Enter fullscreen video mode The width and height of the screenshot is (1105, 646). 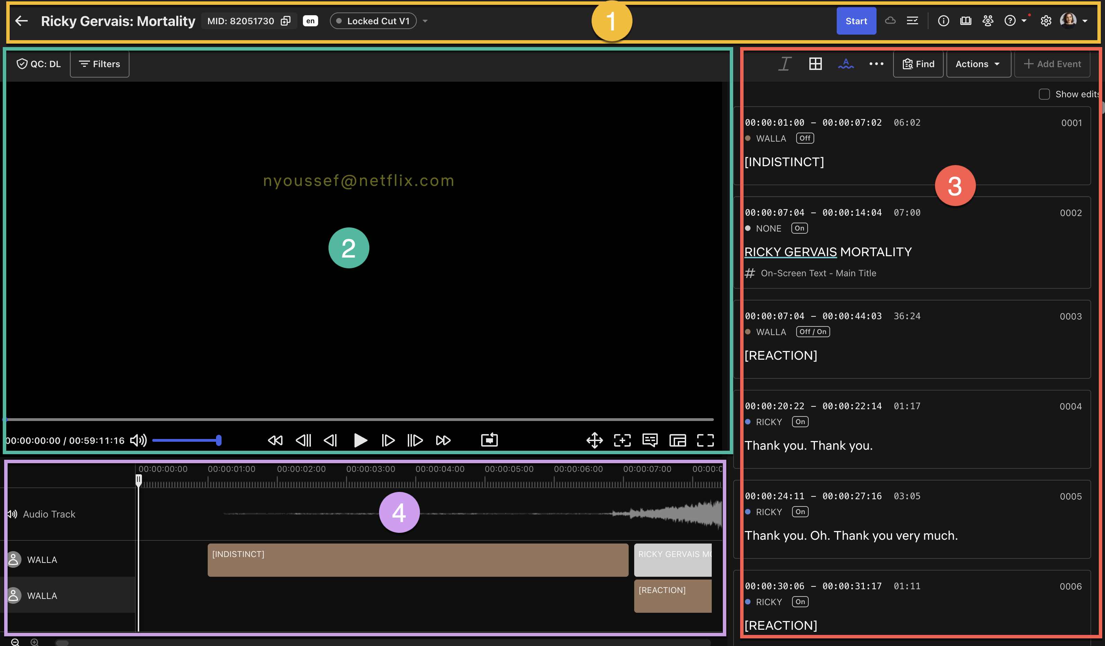pyautogui.click(x=705, y=440)
